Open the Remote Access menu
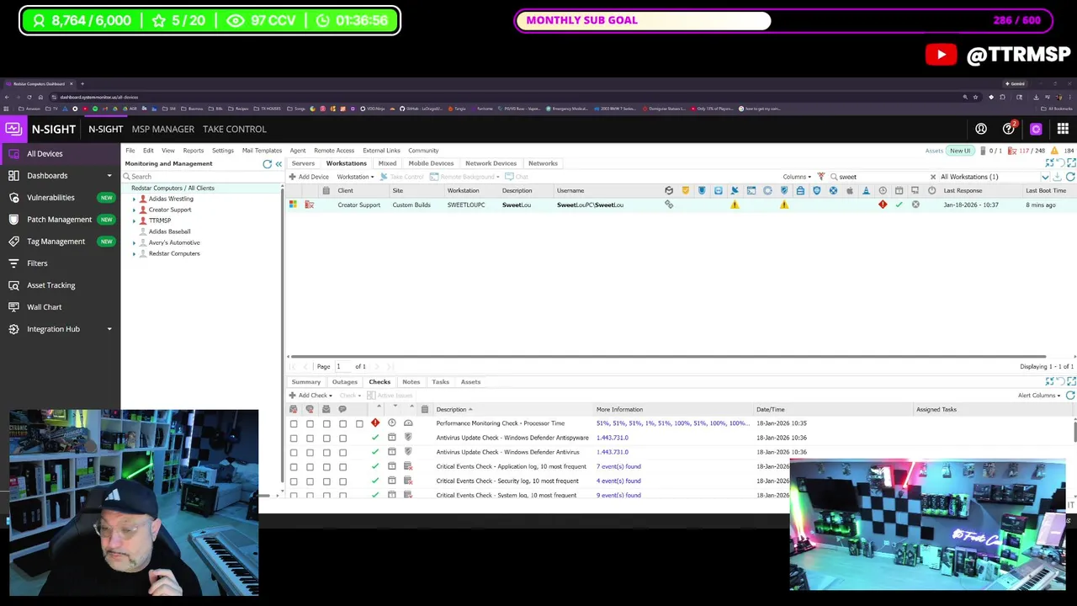Screen dimensions: 1077x606 click(x=334, y=151)
